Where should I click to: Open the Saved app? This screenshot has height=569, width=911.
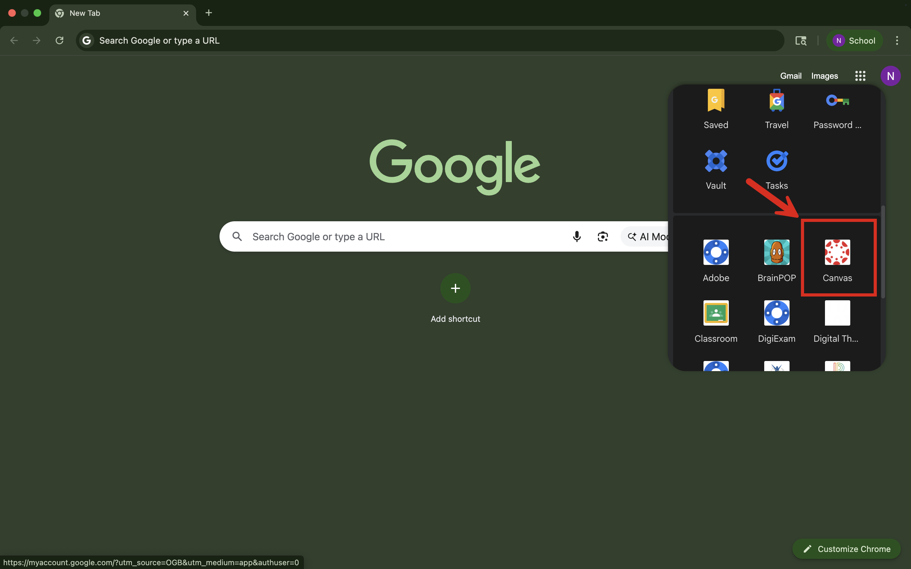pyautogui.click(x=716, y=101)
